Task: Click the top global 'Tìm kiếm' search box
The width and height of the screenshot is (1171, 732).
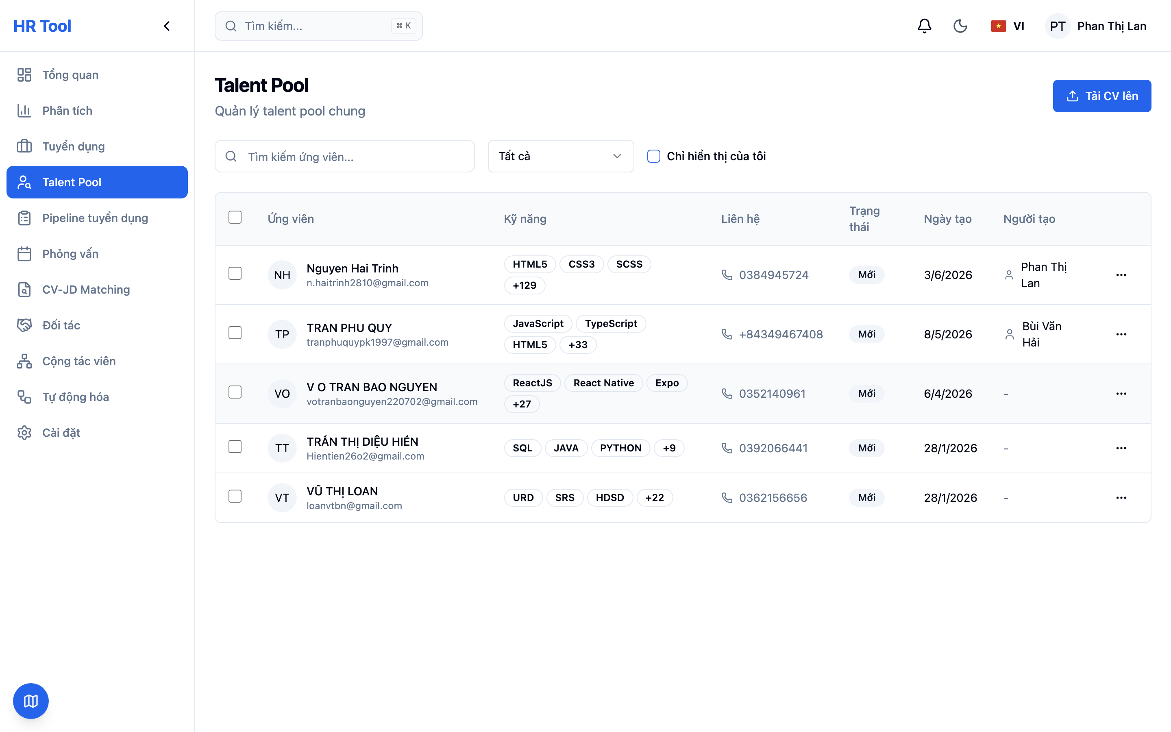Action: [318, 26]
